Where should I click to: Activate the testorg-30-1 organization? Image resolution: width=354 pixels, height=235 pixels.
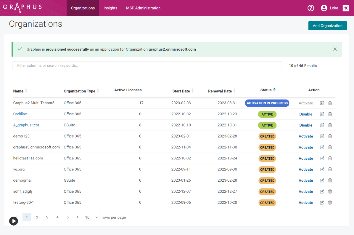coord(306,203)
